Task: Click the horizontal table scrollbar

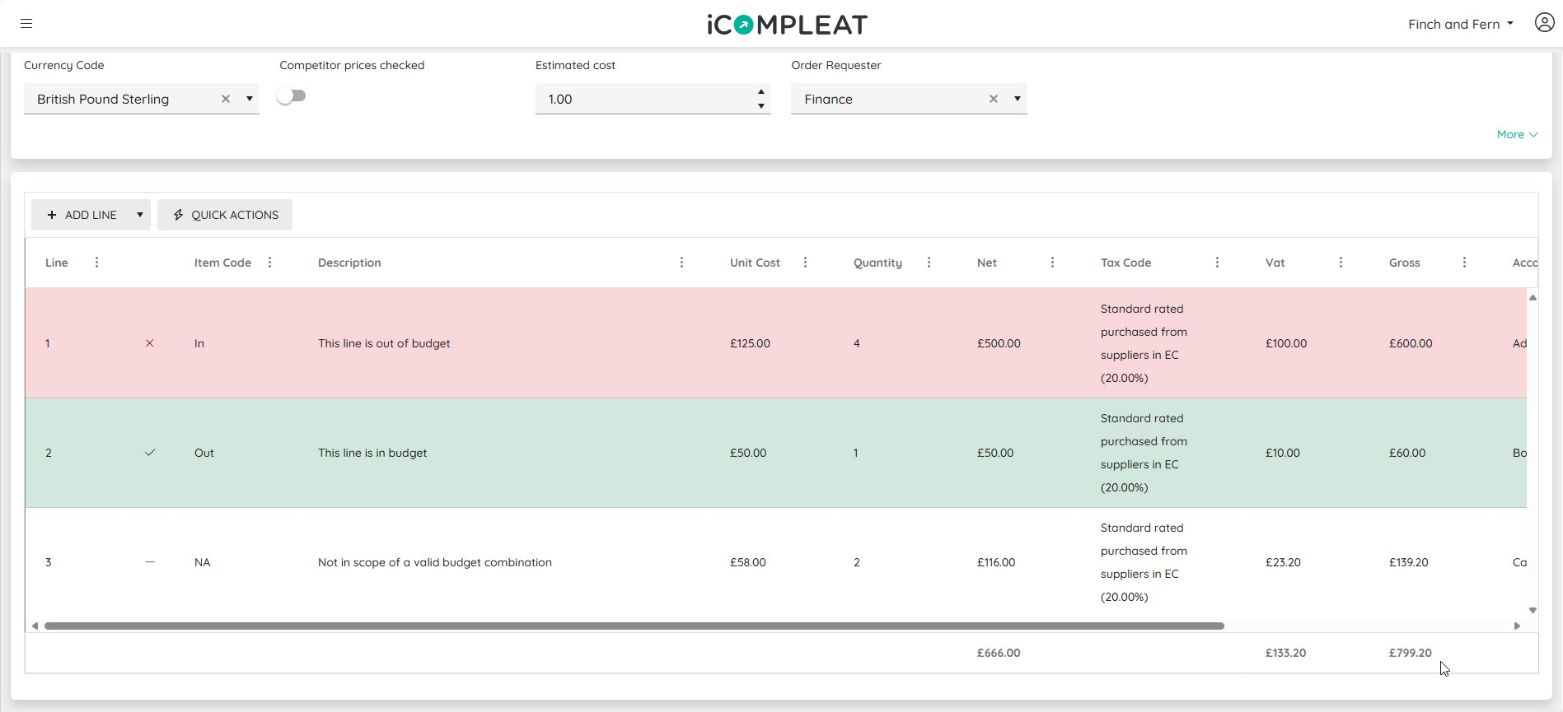Action: coord(634,626)
